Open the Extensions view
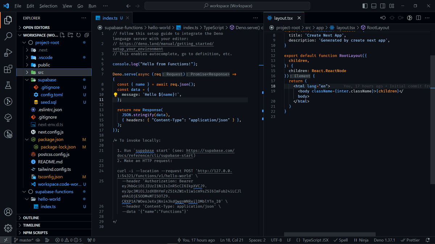The width and height of the screenshot is (435, 244). click(8, 69)
